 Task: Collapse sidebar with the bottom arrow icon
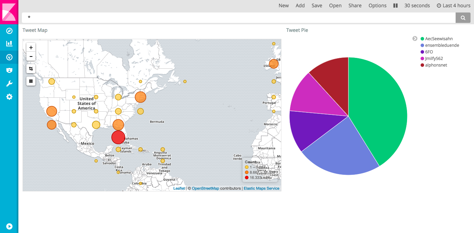9,226
